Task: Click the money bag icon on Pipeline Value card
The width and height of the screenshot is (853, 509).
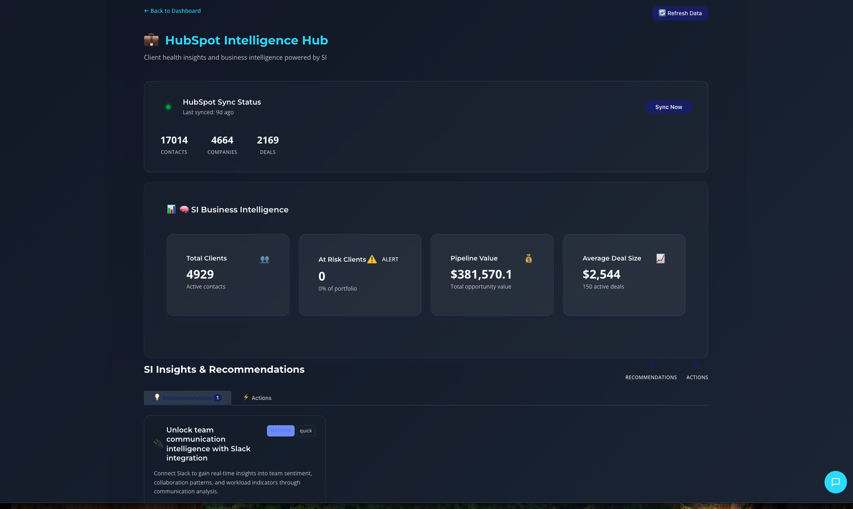Action: click(x=528, y=259)
